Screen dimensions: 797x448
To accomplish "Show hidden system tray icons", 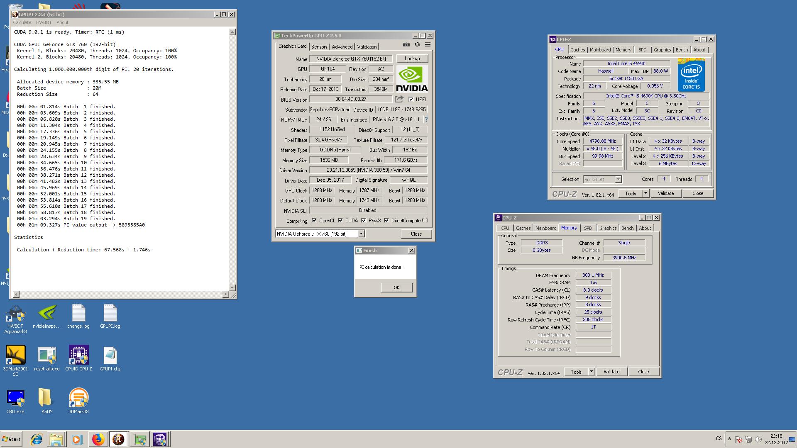I will [x=729, y=439].
